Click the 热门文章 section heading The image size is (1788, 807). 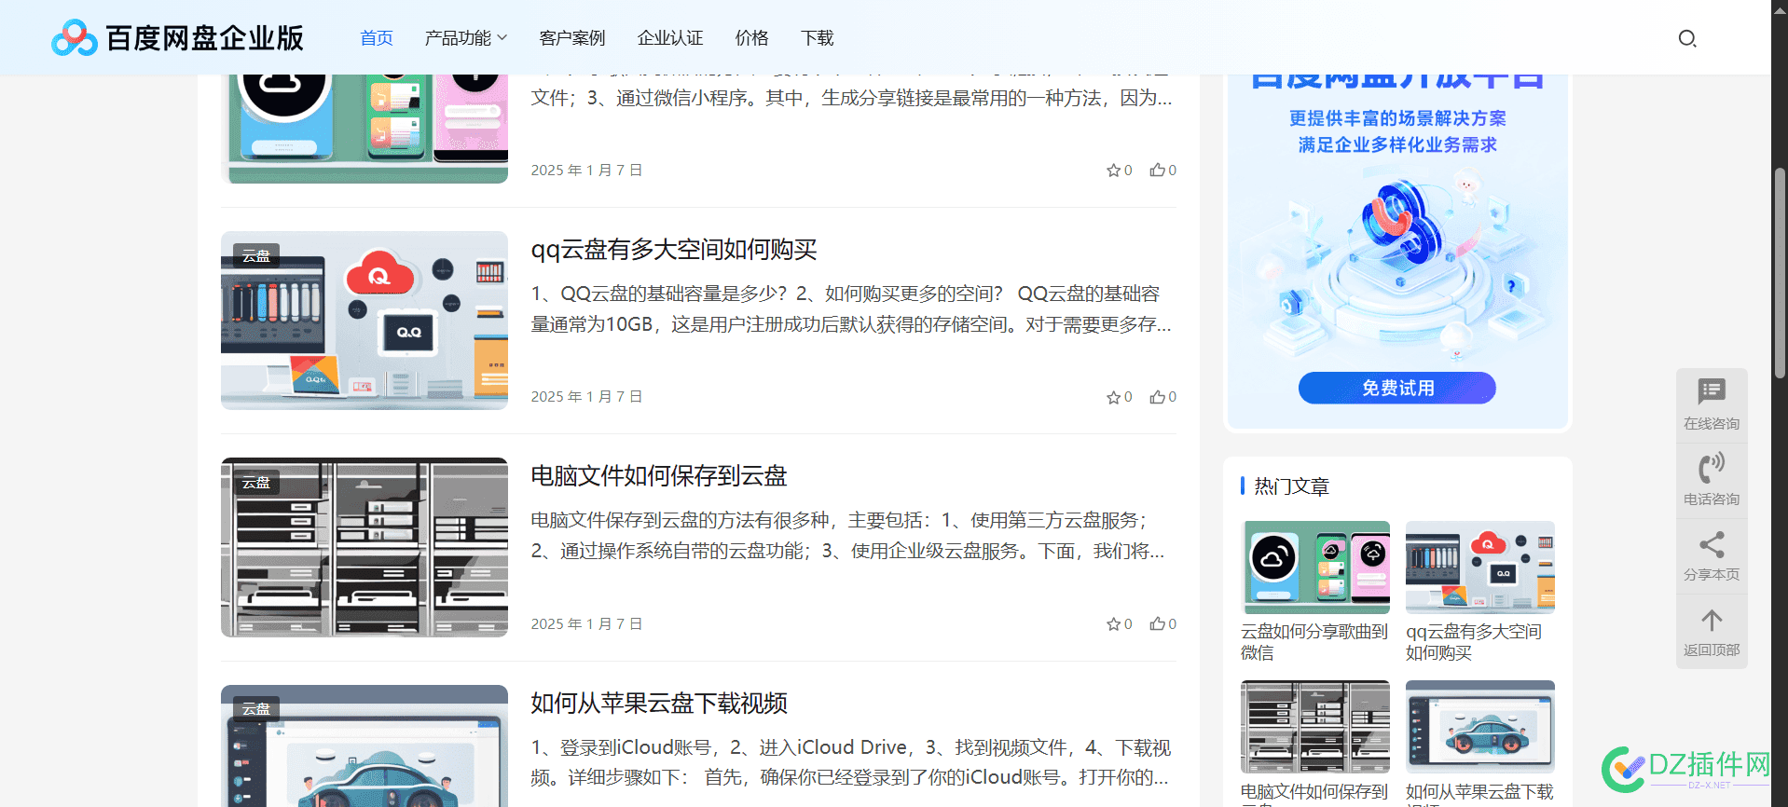click(x=1291, y=486)
